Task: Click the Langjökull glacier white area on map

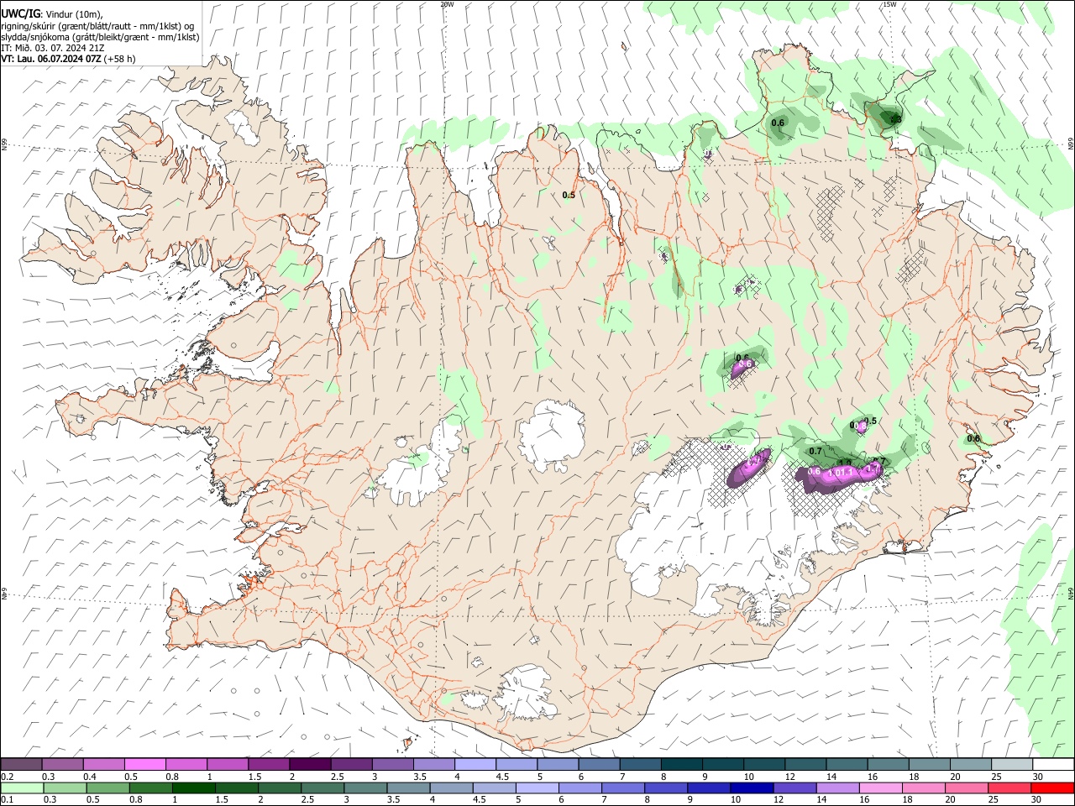Action: click(x=418, y=472)
